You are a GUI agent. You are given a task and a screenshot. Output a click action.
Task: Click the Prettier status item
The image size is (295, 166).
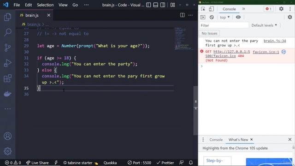165,163
